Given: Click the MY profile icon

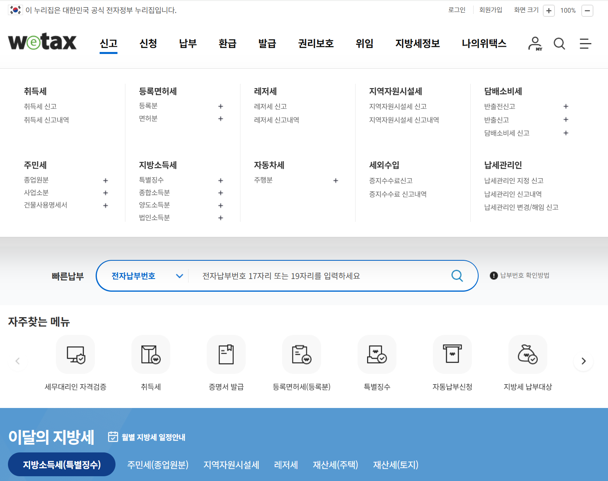Looking at the screenshot, I should [x=535, y=44].
